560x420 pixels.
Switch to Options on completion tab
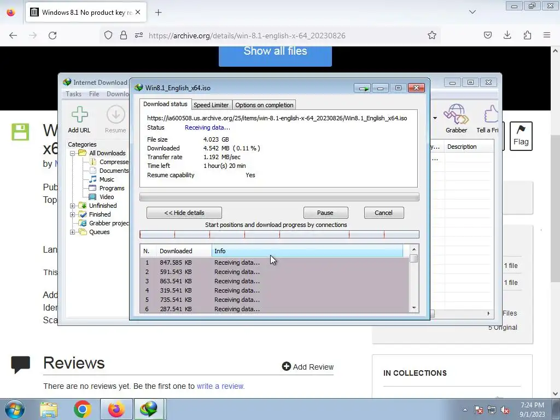[264, 105]
